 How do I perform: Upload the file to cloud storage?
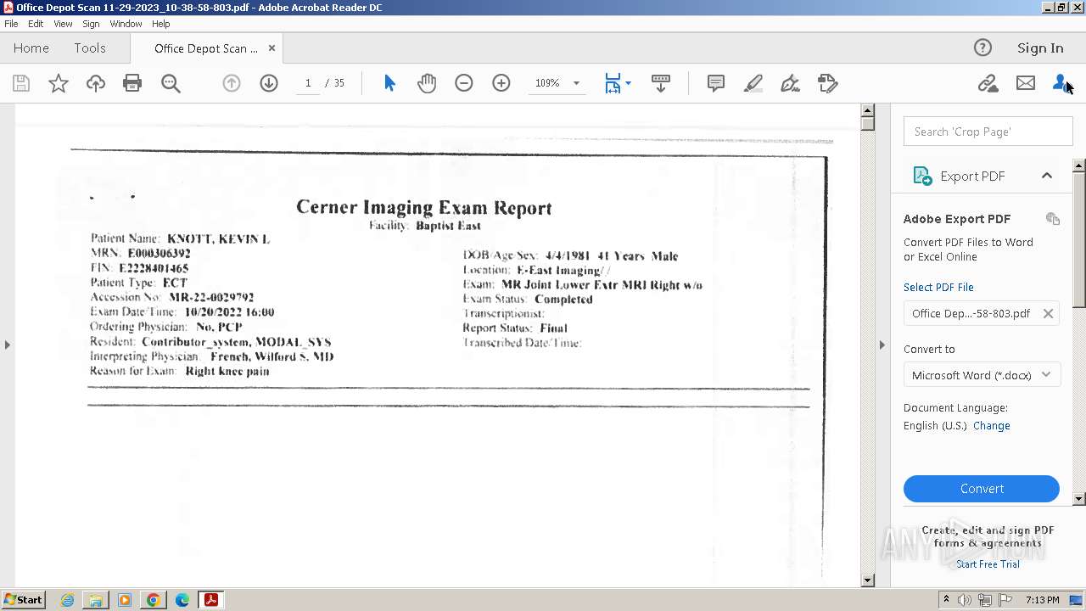click(x=96, y=83)
